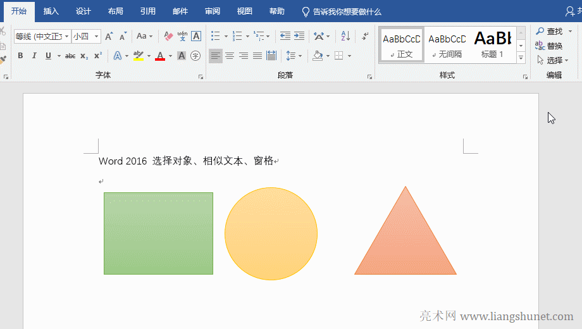This screenshot has width=582, height=329.
Task: Decrease paragraph indent
Action: (285, 36)
